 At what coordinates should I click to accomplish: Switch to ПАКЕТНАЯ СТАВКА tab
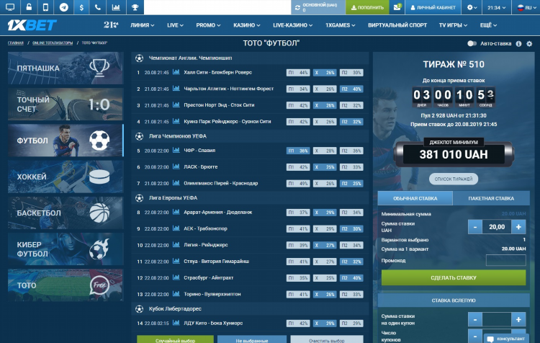pyautogui.click(x=491, y=198)
